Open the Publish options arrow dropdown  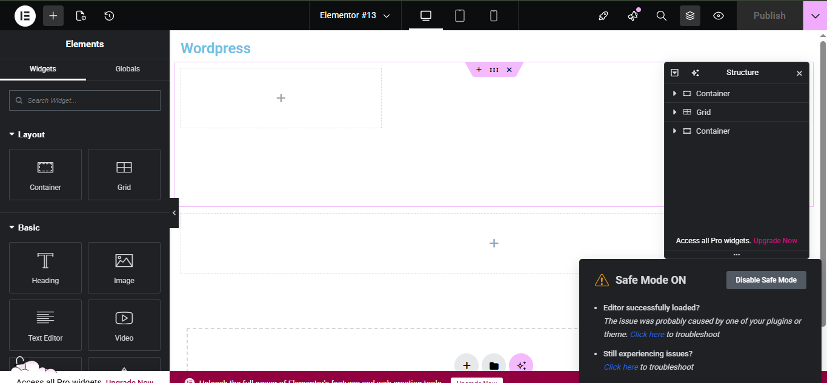(x=815, y=16)
